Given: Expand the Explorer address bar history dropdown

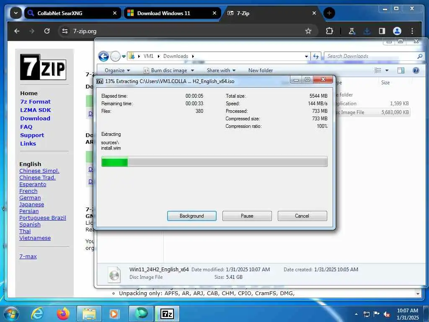Looking at the screenshot, I should (x=306, y=57).
